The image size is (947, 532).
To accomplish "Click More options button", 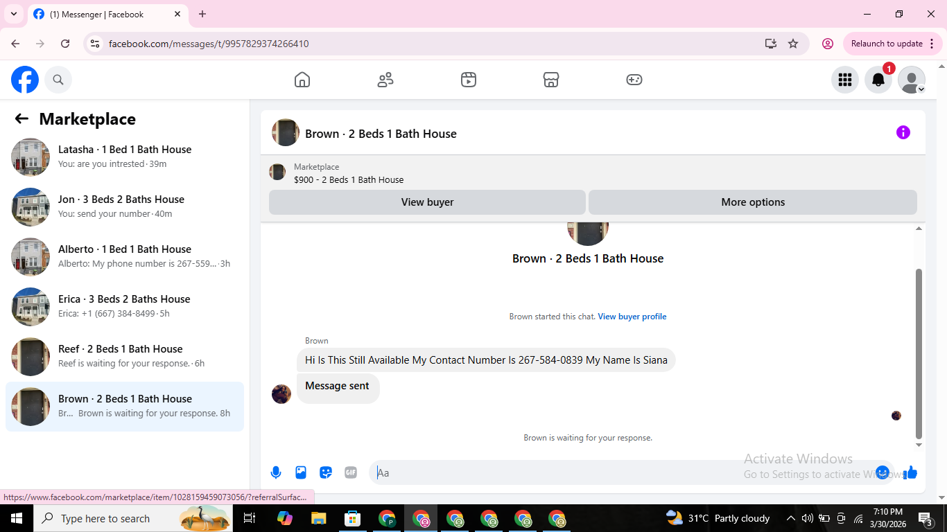I will [x=753, y=202].
